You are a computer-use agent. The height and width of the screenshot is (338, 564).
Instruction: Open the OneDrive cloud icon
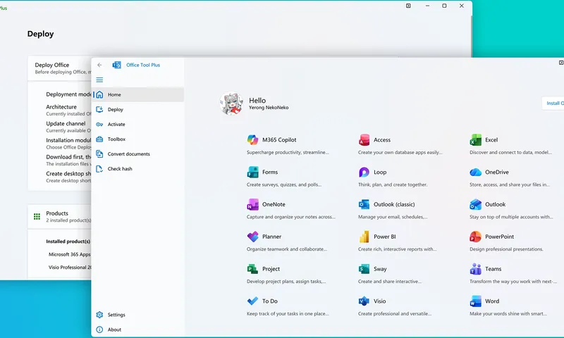pos(475,172)
